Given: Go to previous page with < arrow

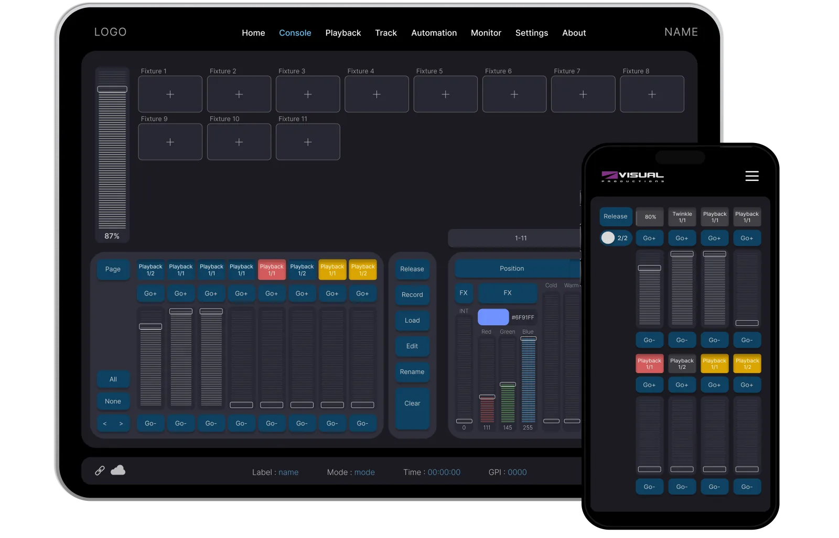Looking at the screenshot, I should 105,423.
